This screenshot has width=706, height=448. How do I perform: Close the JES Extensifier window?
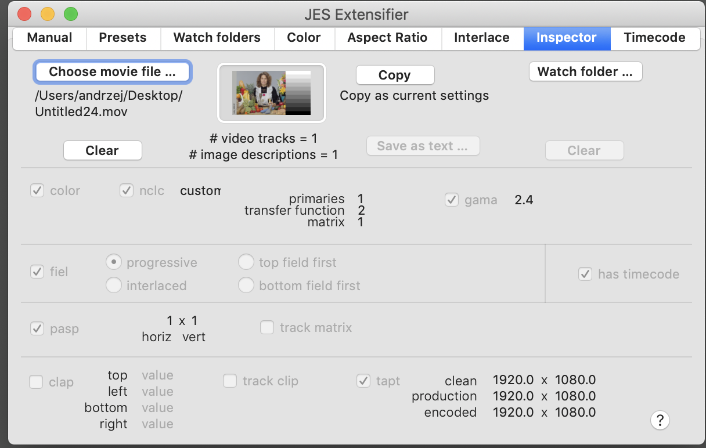coord(24,14)
